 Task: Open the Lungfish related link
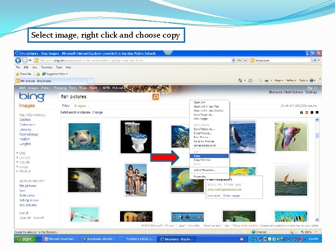tap(25, 144)
